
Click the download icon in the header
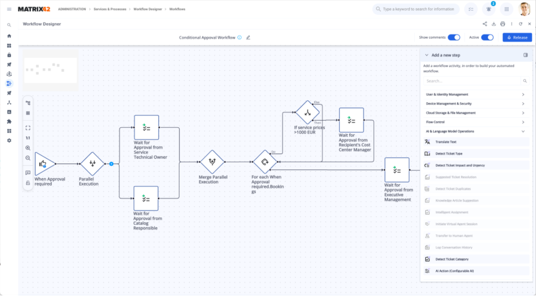(494, 24)
